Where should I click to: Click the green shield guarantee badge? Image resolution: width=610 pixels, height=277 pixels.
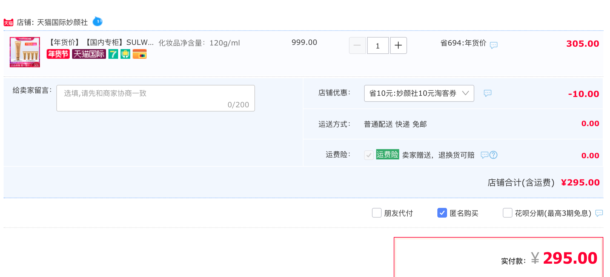click(x=125, y=54)
